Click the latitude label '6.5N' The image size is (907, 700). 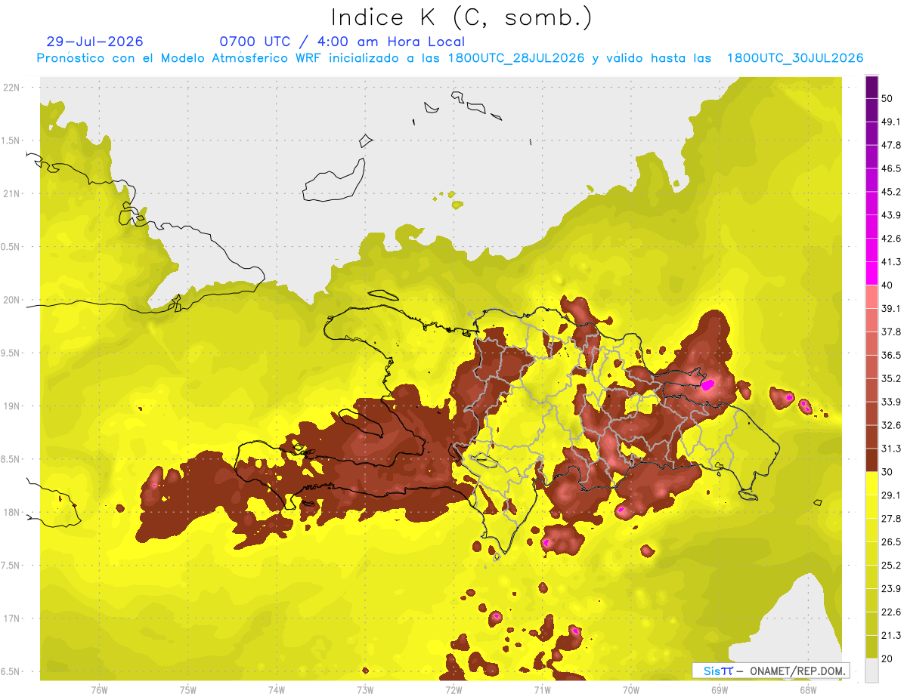(11, 672)
